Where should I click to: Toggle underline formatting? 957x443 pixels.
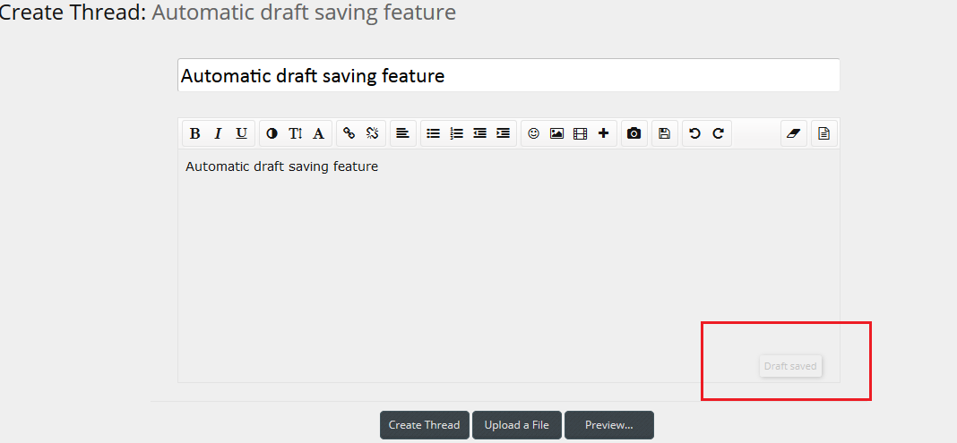(242, 133)
